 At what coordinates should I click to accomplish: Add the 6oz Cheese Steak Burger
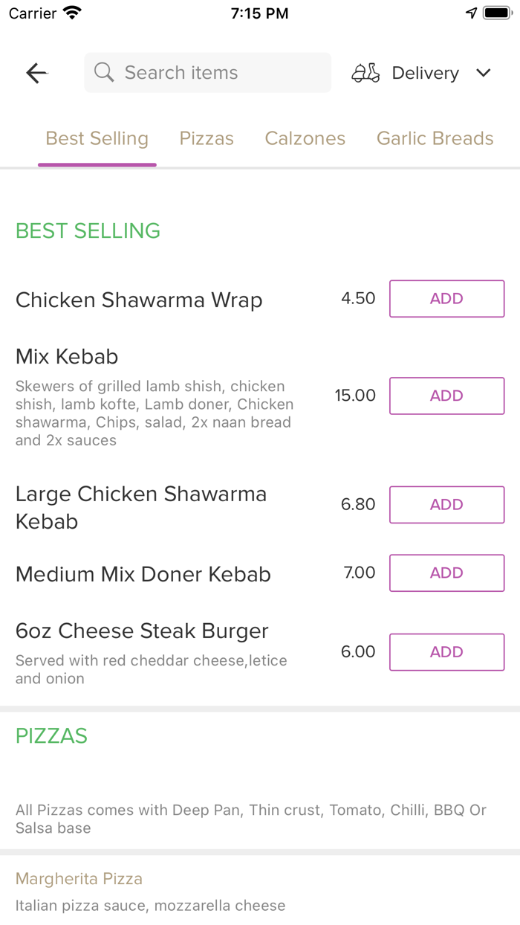pyautogui.click(x=446, y=651)
